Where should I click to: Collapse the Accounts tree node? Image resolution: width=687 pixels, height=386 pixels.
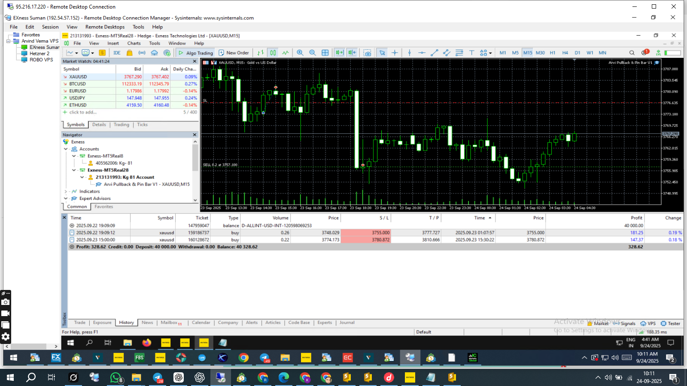point(66,149)
